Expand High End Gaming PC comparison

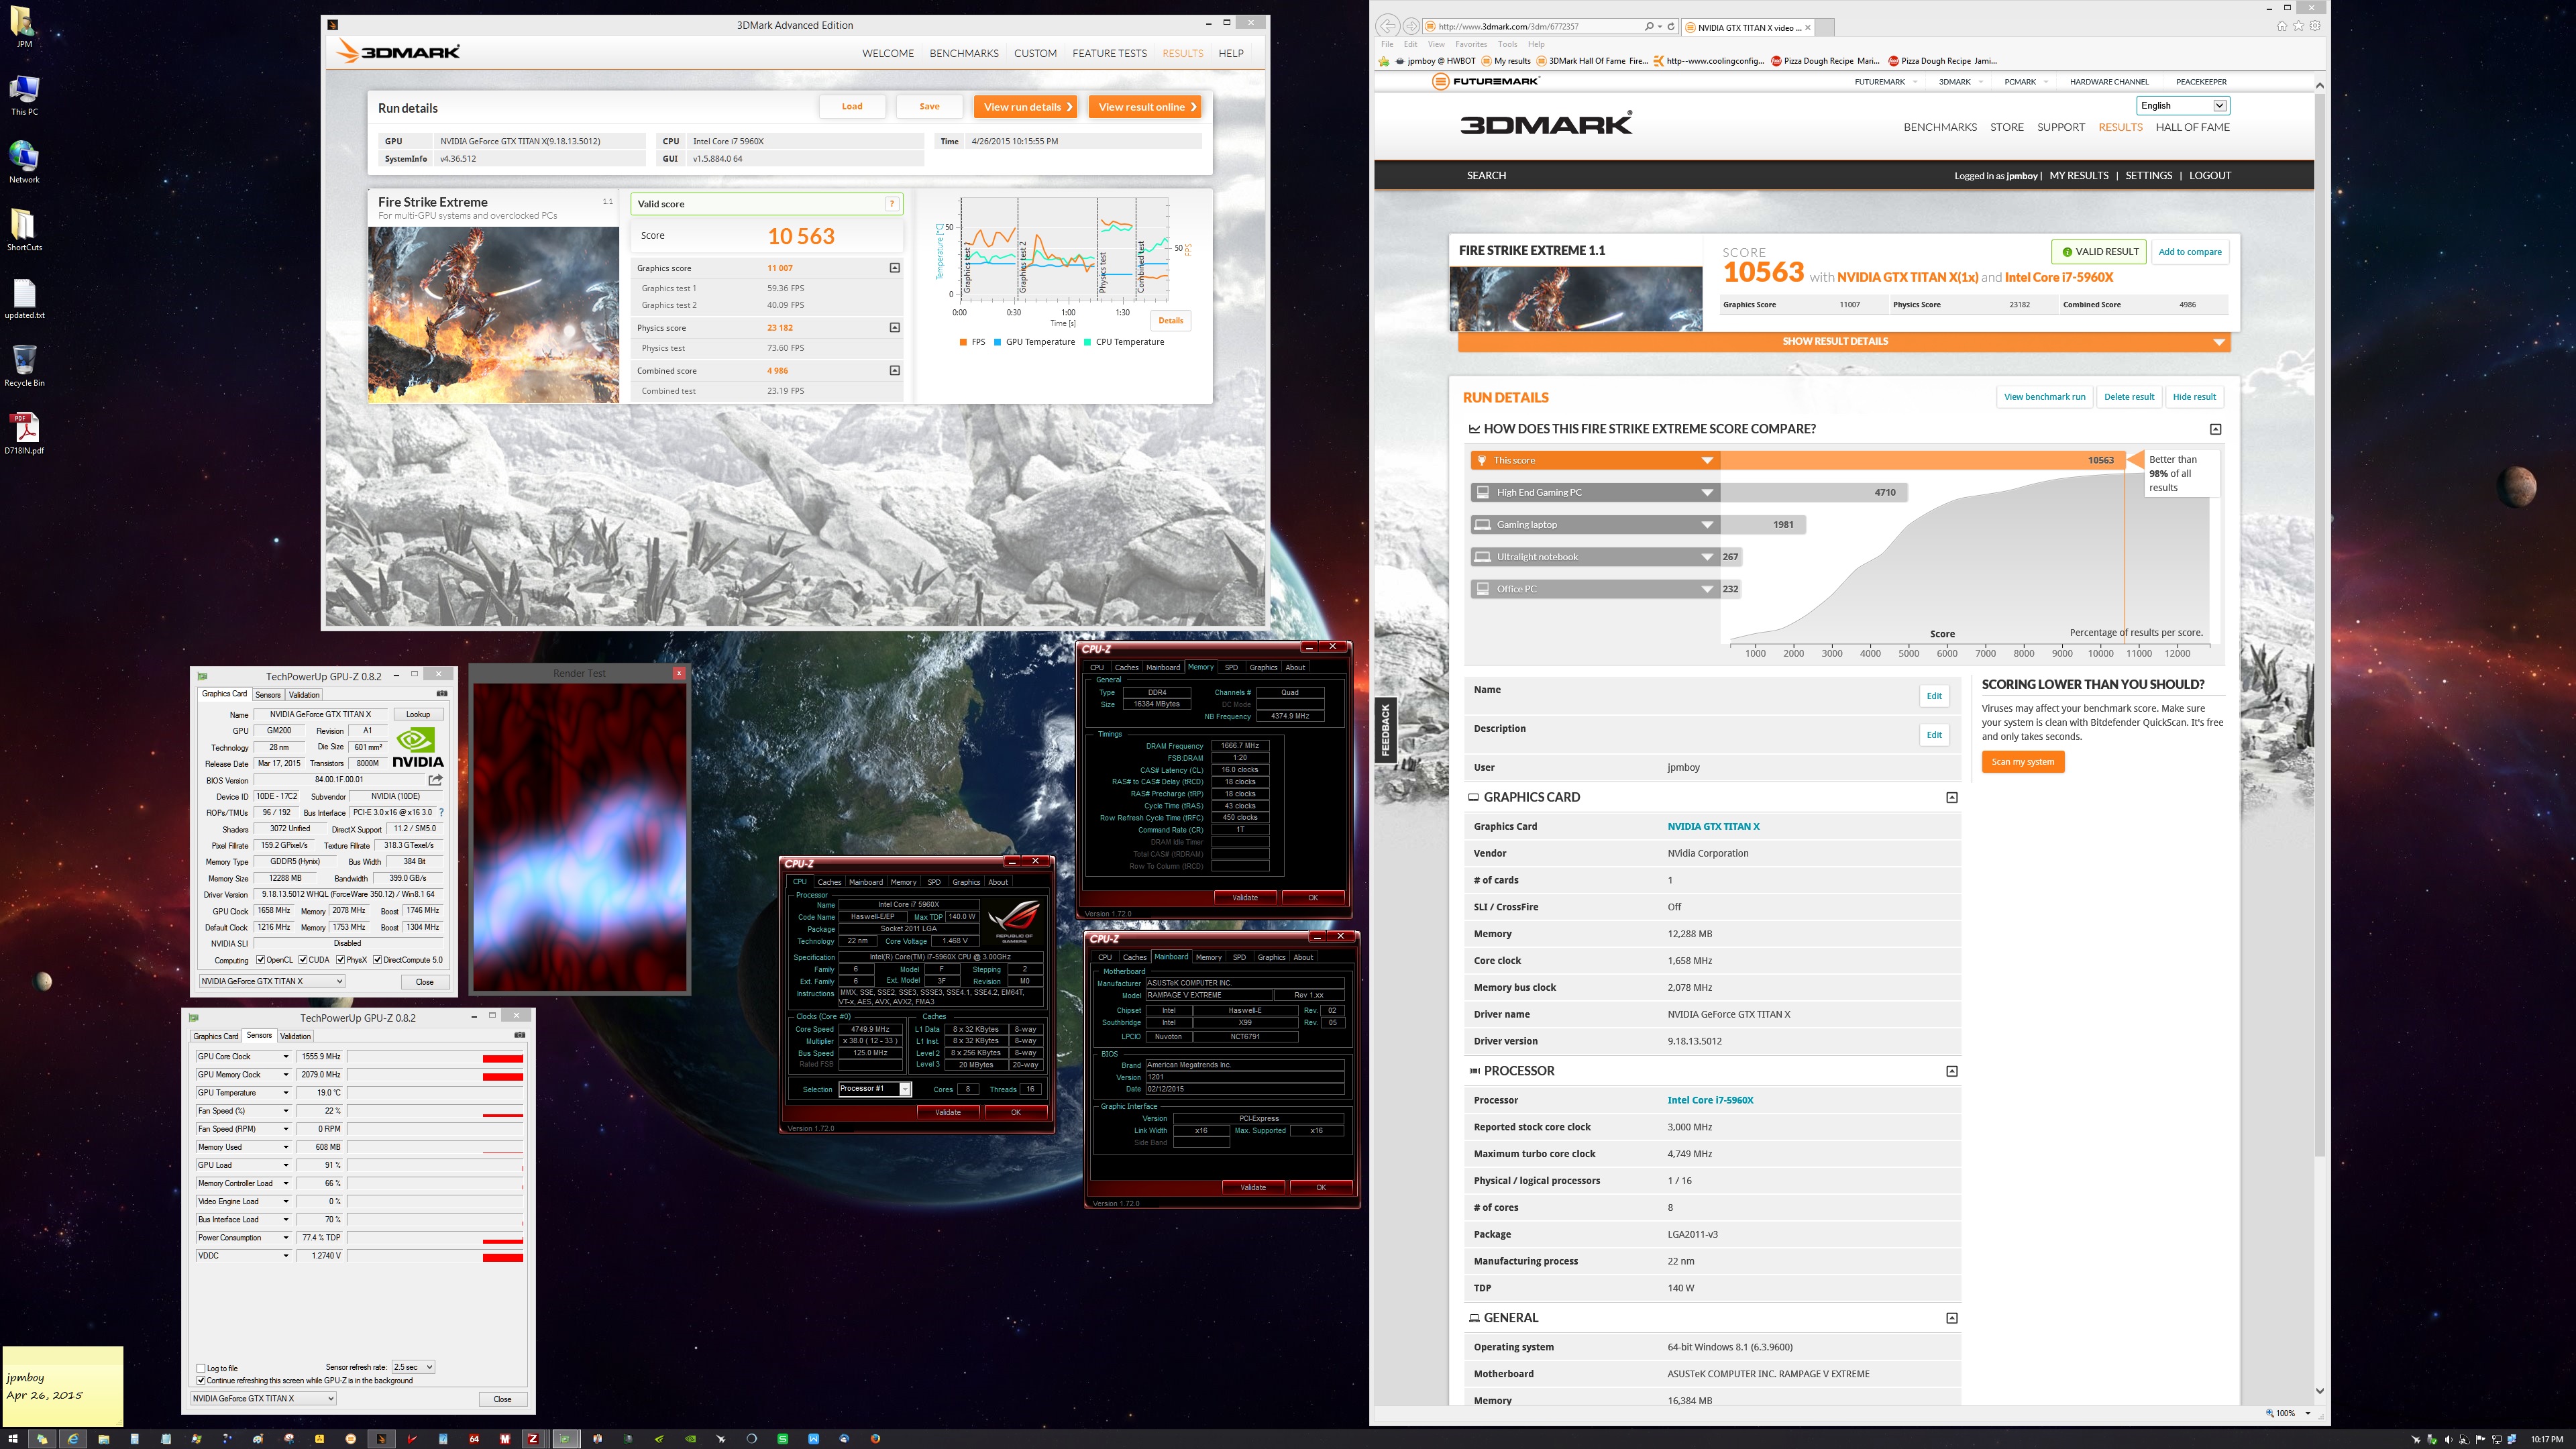(1708, 492)
